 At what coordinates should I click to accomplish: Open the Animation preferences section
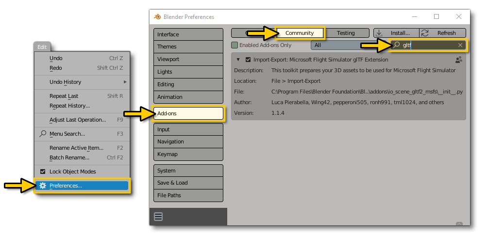(188, 97)
